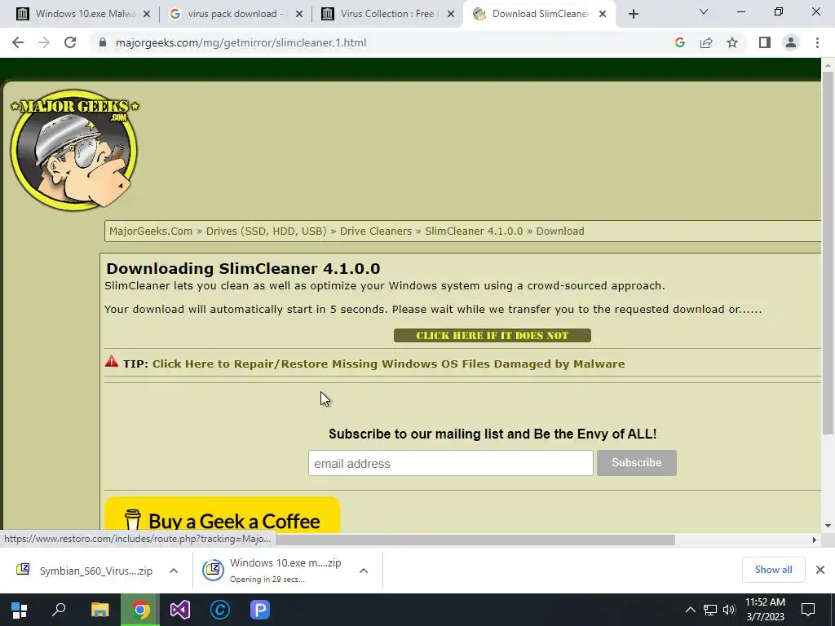Open the Windows Start menu
The image size is (835, 626).
click(20, 610)
